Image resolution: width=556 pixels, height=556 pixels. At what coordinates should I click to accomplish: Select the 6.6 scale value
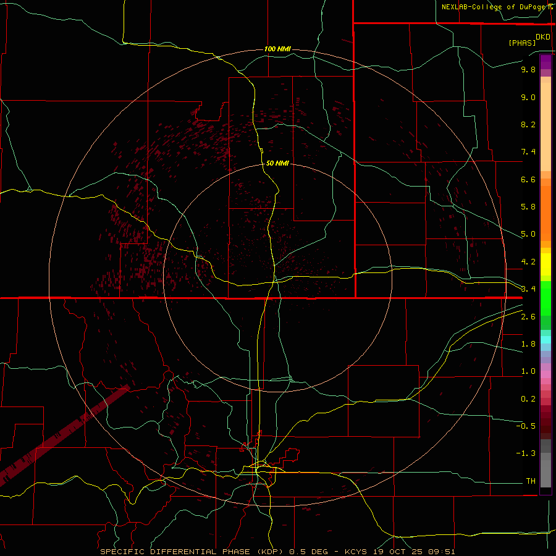(528, 179)
